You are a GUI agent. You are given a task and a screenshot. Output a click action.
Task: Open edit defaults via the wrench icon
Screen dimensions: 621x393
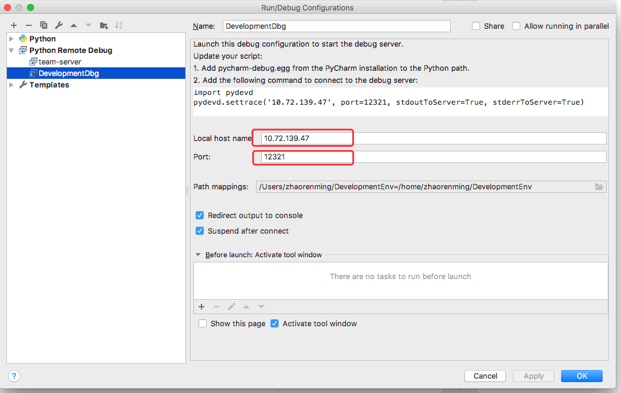pyautogui.click(x=59, y=25)
